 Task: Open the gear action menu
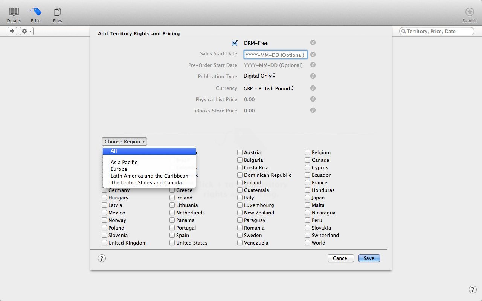point(26,31)
